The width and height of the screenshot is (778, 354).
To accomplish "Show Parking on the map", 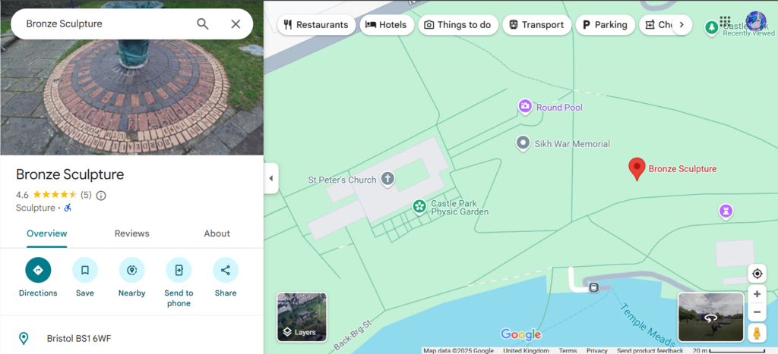I will pos(605,25).
